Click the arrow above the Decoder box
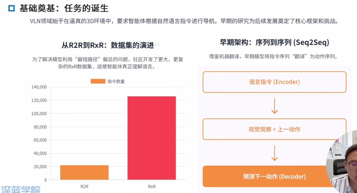 [x=274, y=153]
